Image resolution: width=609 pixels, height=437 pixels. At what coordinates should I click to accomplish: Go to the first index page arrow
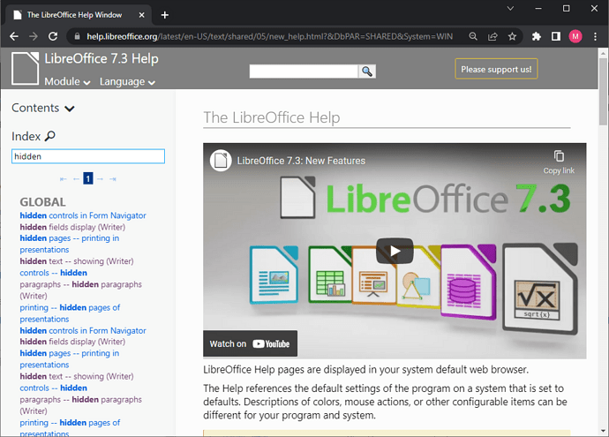click(64, 179)
